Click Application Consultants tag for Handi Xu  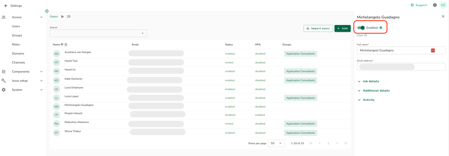300,71
